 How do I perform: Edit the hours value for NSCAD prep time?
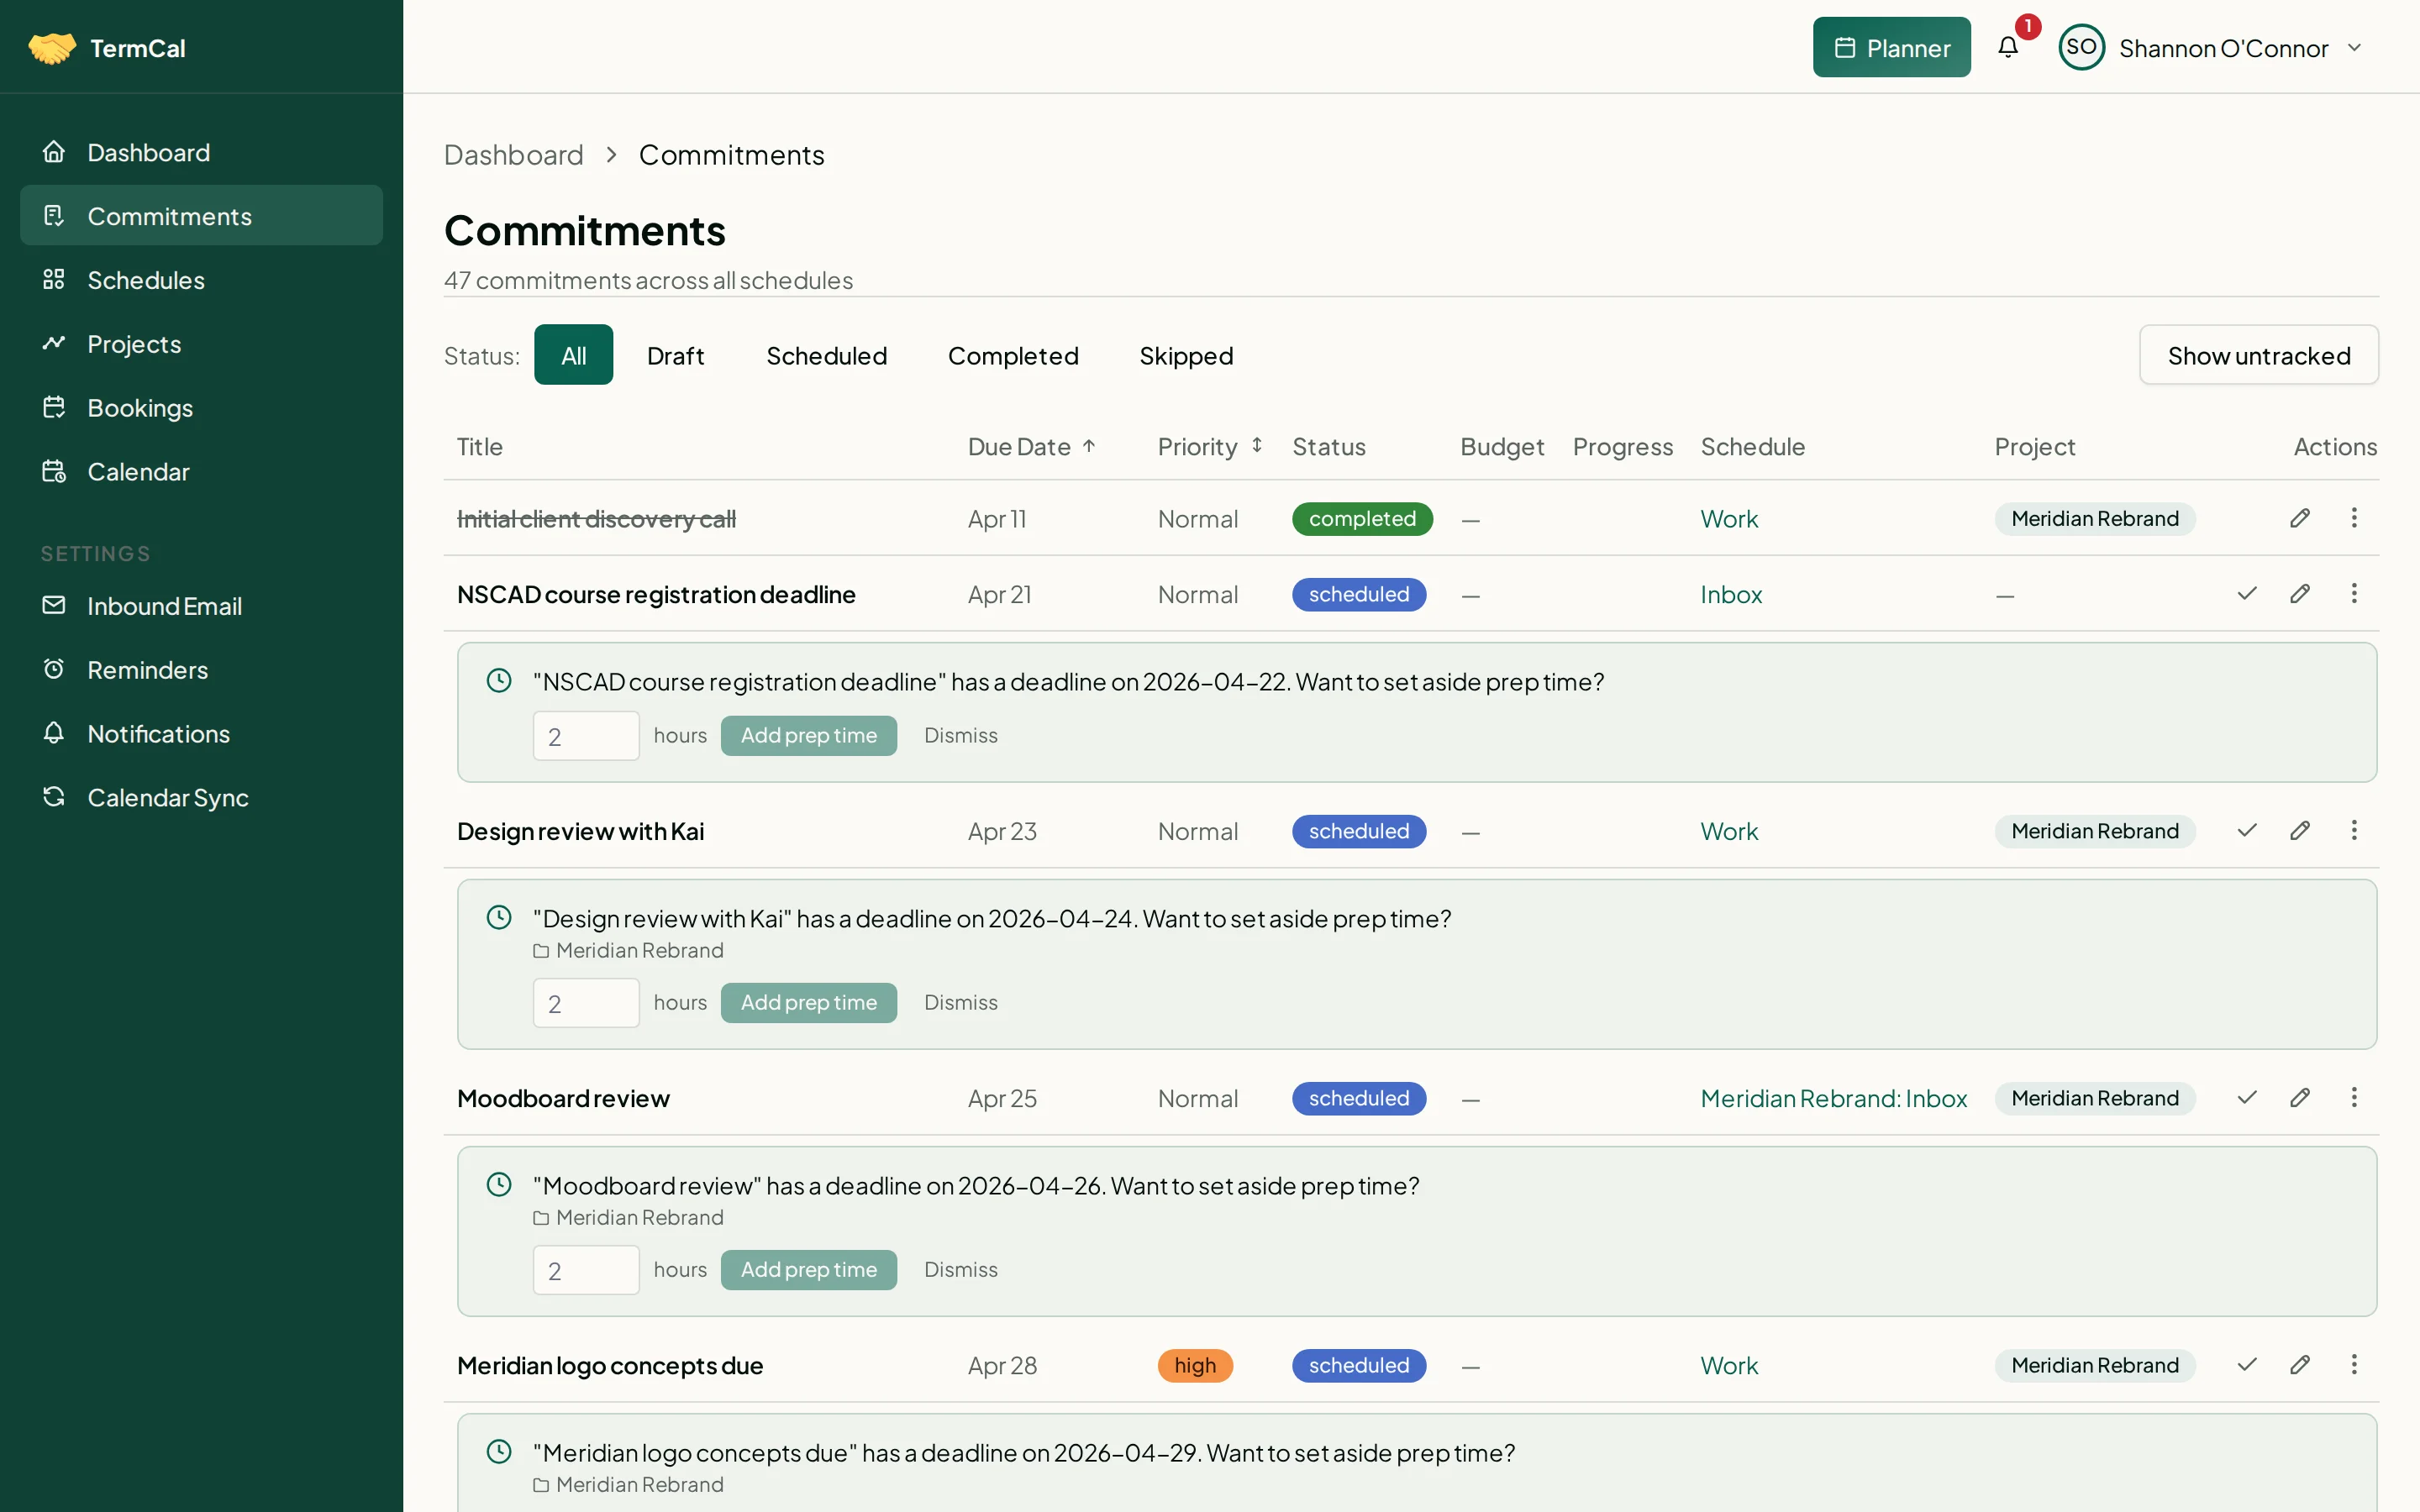pyautogui.click(x=585, y=735)
